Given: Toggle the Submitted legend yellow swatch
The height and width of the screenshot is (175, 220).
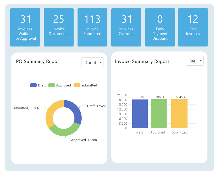Looking at the screenshot, I should tap(77, 85).
